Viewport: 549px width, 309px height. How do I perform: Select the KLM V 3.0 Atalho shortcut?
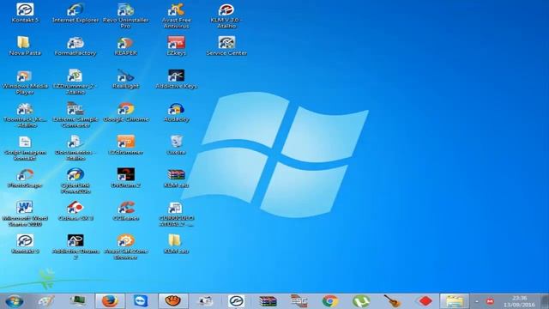click(226, 15)
